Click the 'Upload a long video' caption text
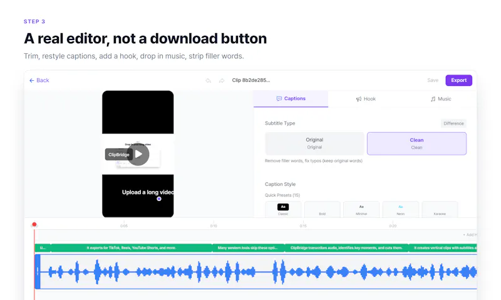 (148, 192)
